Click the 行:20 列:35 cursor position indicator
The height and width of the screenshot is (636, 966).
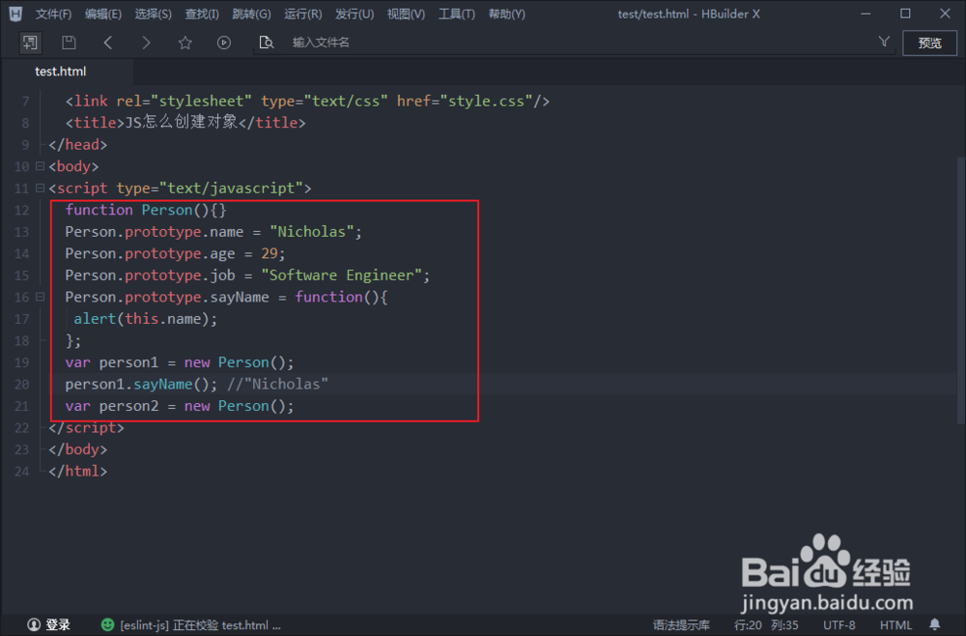[766, 625]
